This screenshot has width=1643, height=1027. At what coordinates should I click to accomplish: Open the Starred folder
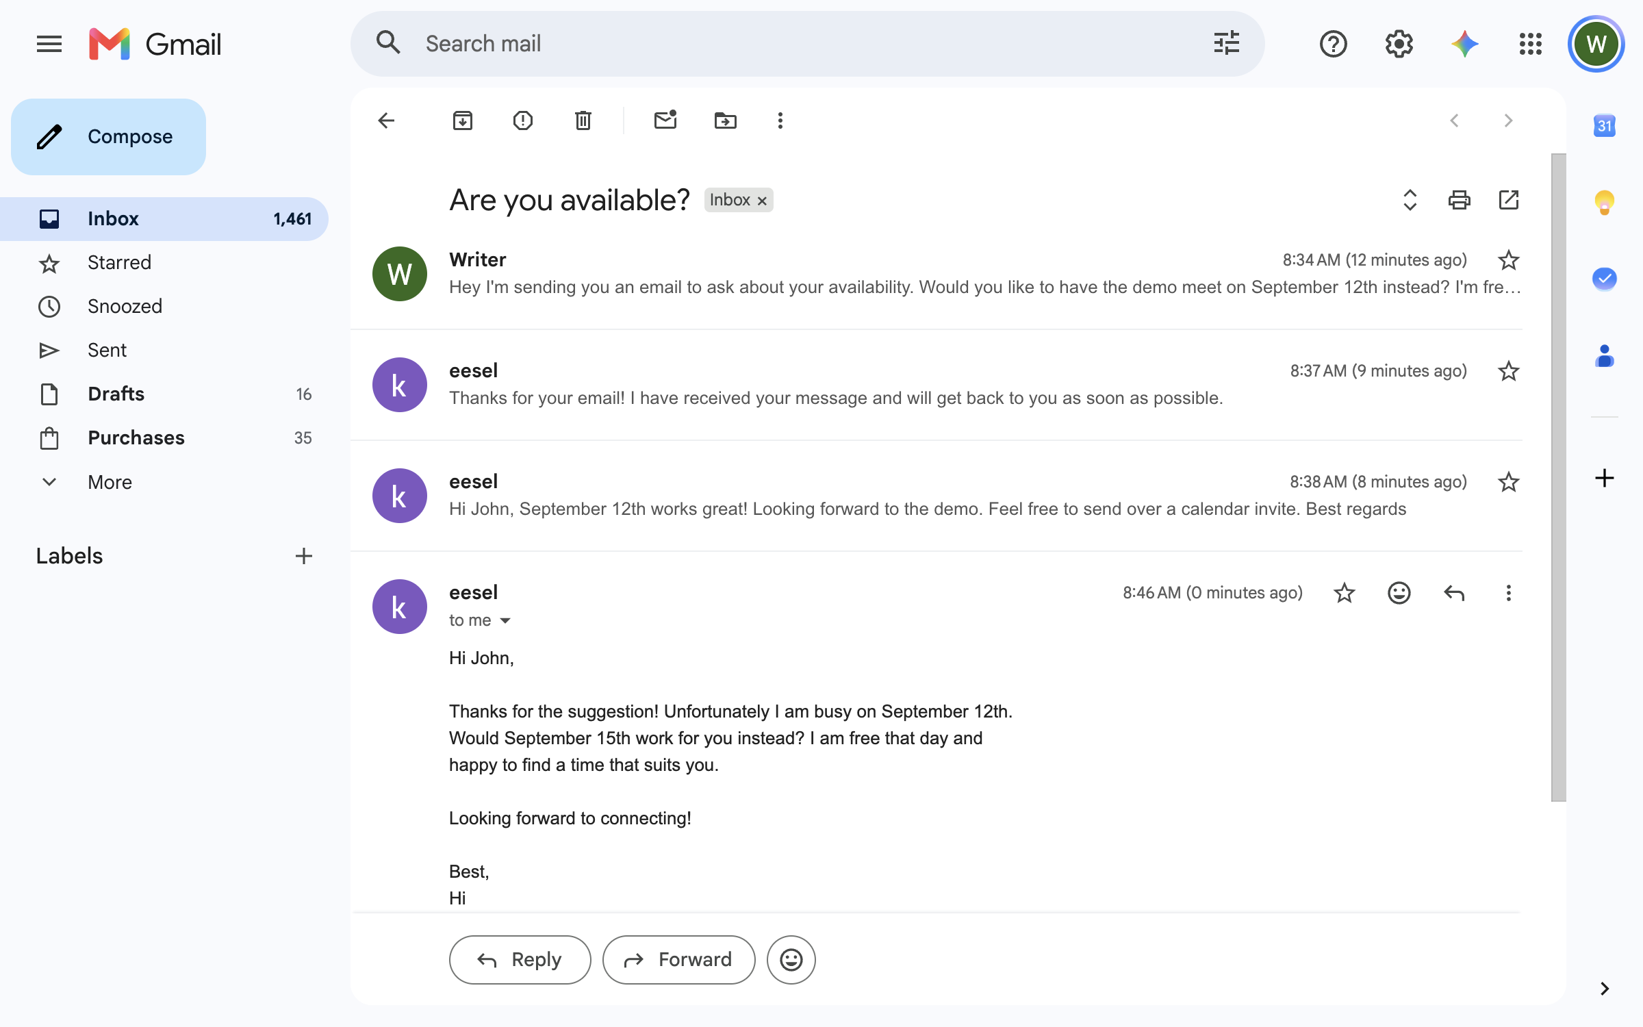(x=164, y=262)
